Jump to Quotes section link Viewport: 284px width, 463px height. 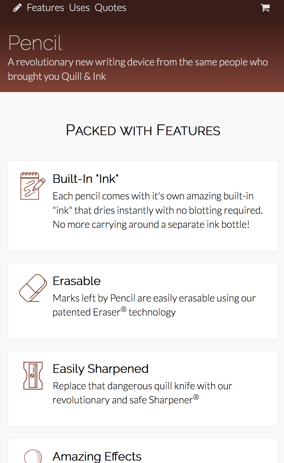coord(110,8)
